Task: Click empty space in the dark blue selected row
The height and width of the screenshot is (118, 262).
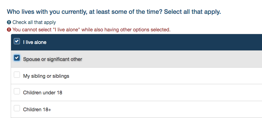Action: click(x=150, y=42)
